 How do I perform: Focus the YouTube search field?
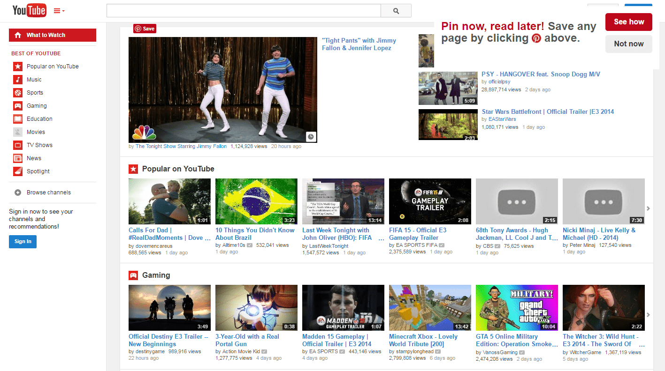pos(244,11)
